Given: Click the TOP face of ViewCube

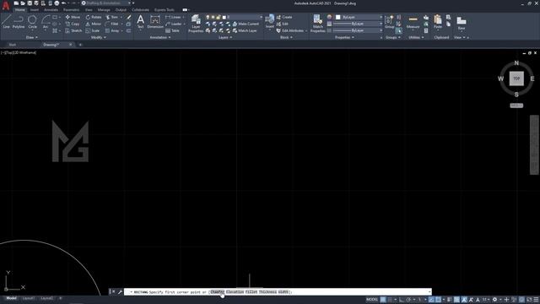Looking at the screenshot, I should (516, 79).
